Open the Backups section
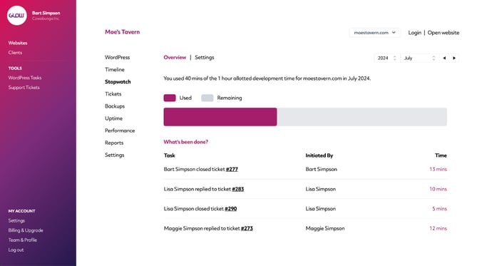The width and height of the screenshot is (487, 266). 115,106
